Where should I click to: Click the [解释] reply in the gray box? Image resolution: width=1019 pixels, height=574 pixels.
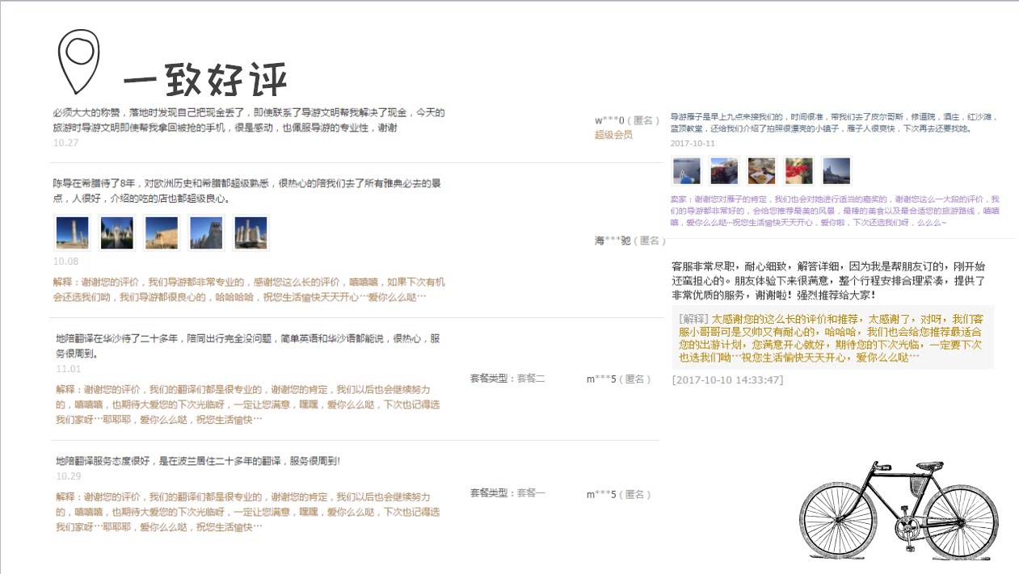pyautogui.click(x=832, y=337)
